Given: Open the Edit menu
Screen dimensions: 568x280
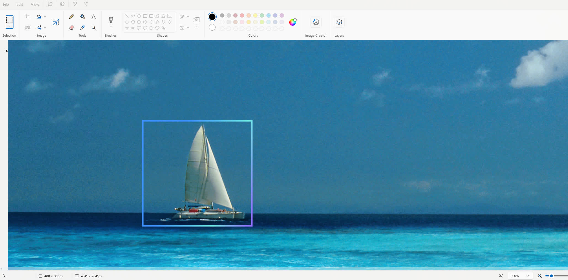Looking at the screenshot, I should click(20, 4).
